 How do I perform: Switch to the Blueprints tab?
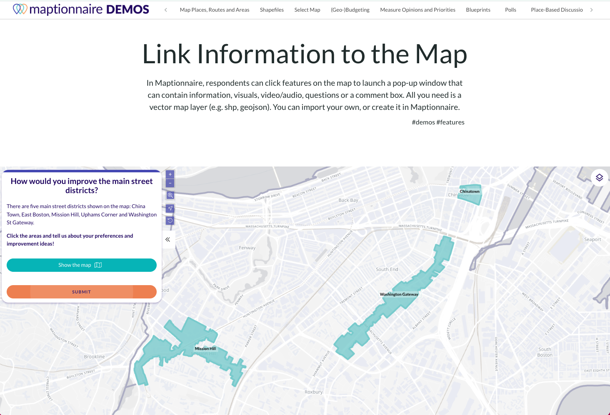[x=478, y=10]
